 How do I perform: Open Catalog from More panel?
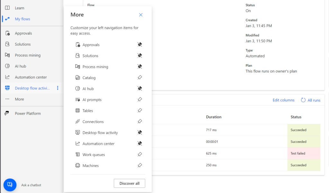(x=89, y=78)
